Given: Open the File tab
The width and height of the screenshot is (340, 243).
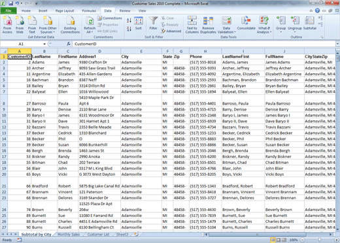Looking at the screenshot, I should (x=8, y=10).
